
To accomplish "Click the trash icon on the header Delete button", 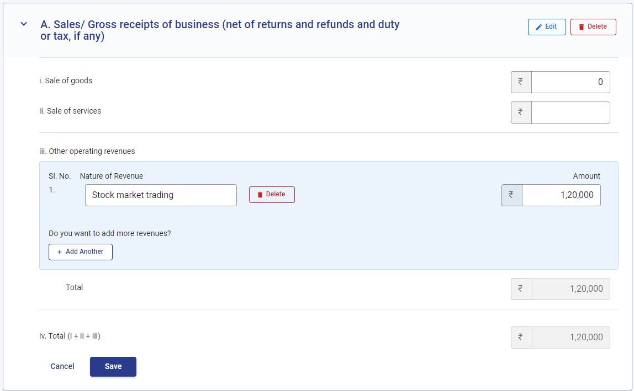I will pyautogui.click(x=582, y=26).
